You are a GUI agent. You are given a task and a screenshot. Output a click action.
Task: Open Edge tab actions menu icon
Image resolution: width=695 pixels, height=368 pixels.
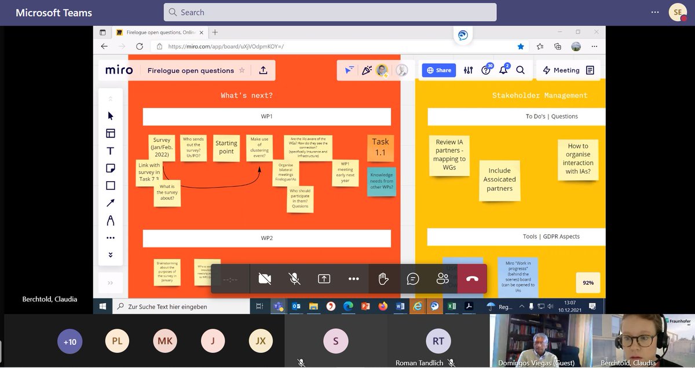point(103,32)
